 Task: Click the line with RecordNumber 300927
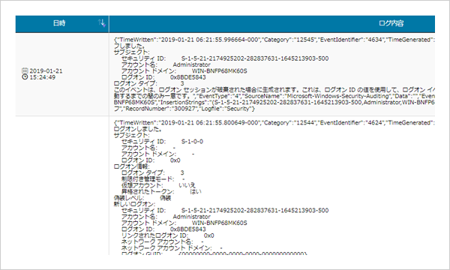pyautogui.click(x=184, y=109)
